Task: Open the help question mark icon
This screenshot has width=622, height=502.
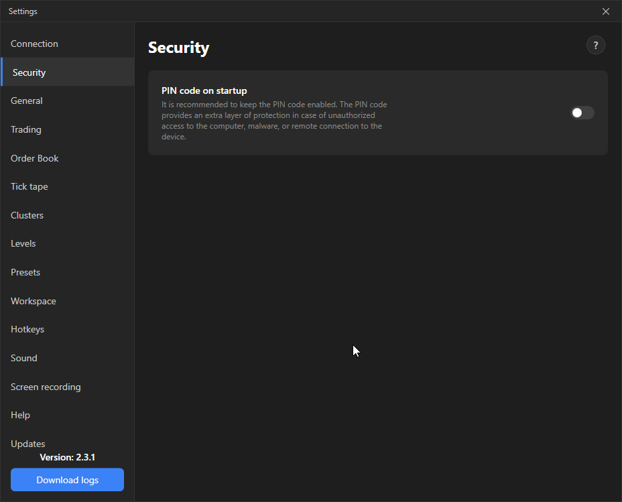Action: click(595, 45)
